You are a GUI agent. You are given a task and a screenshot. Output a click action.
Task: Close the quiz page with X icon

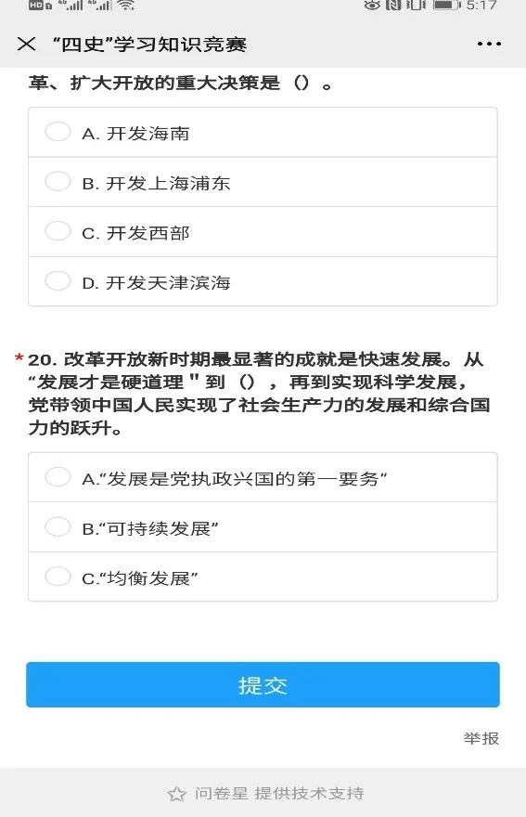pyautogui.click(x=27, y=44)
